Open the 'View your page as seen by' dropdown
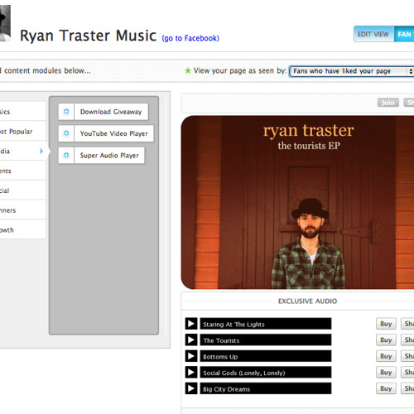Screen dimensions: 414x414 point(351,71)
